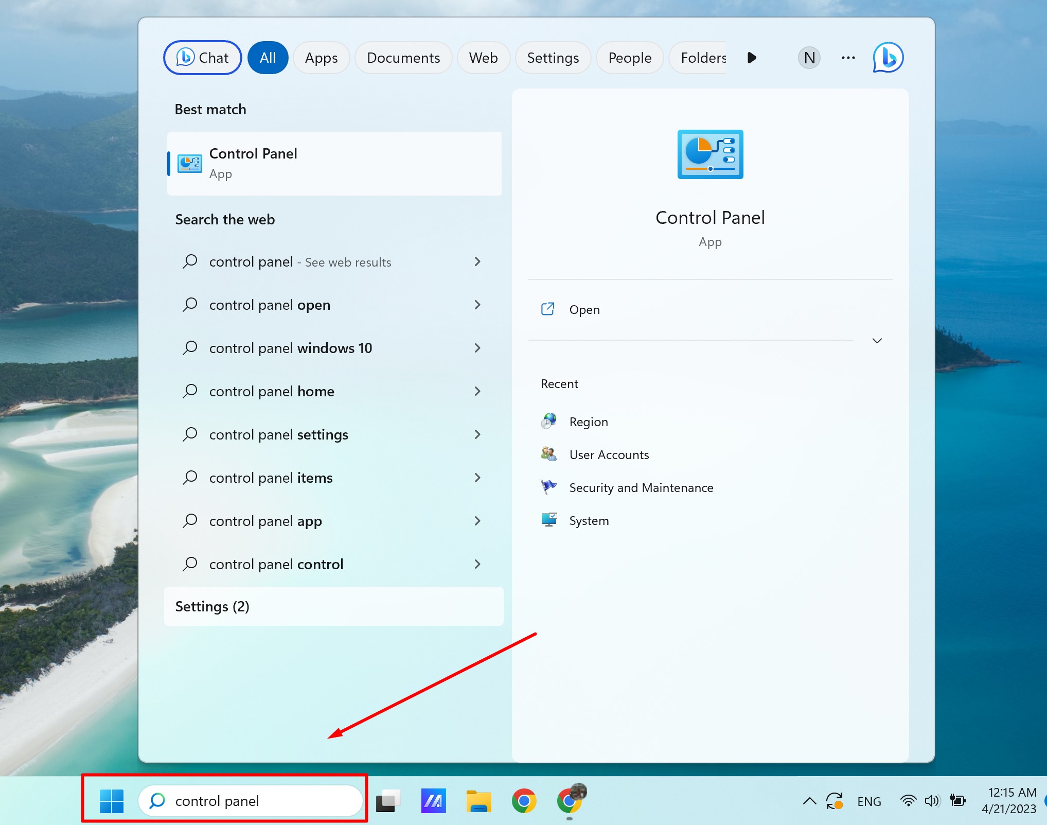Expand more actions chevron under Open
Image resolution: width=1047 pixels, height=825 pixels.
[877, 341]
